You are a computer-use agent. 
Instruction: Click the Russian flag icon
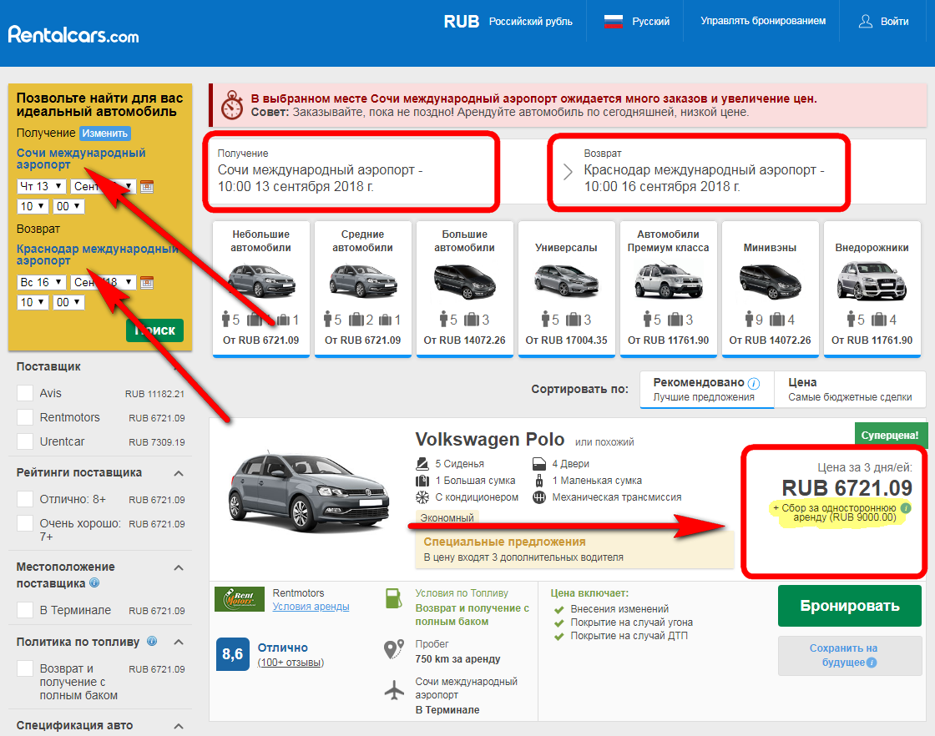click(x=613, y=22)
